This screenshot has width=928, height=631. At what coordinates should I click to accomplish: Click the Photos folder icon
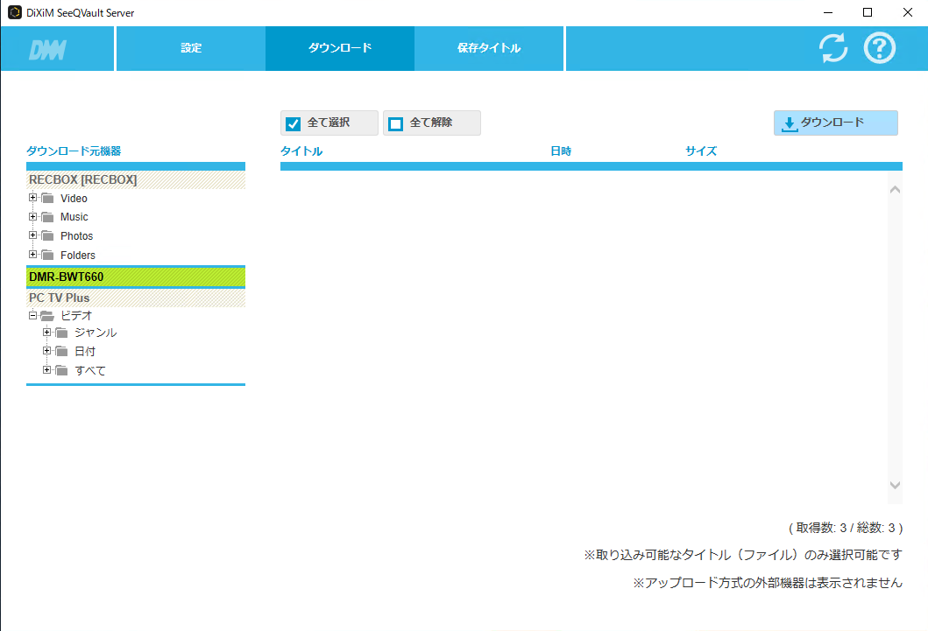point(48,236)
